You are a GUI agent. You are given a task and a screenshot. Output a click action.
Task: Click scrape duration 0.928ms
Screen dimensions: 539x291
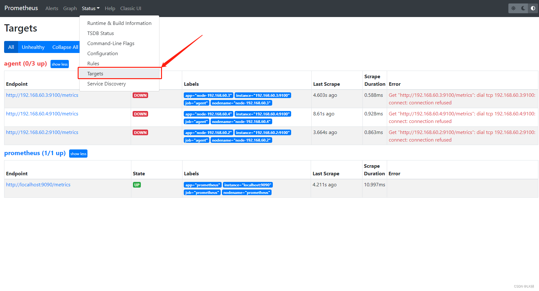click(x=374, y=114)
